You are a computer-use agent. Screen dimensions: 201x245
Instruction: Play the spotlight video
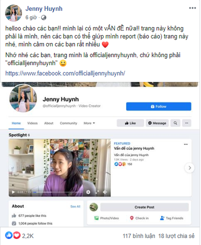(x=13, y=192)
